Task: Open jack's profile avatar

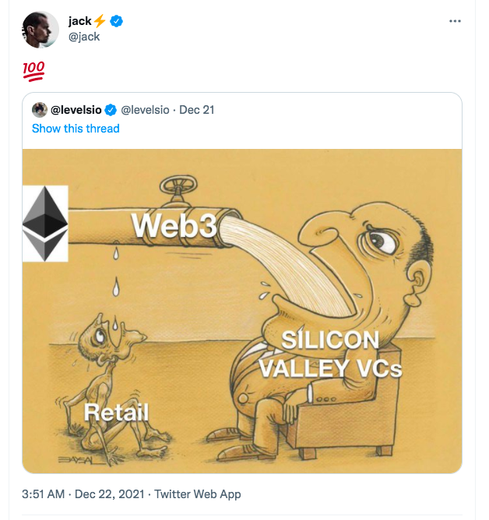Action: pyautogui.click(x=40, y=29)
